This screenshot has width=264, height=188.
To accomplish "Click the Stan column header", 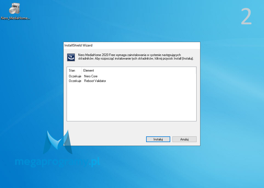I will (74, 70).
